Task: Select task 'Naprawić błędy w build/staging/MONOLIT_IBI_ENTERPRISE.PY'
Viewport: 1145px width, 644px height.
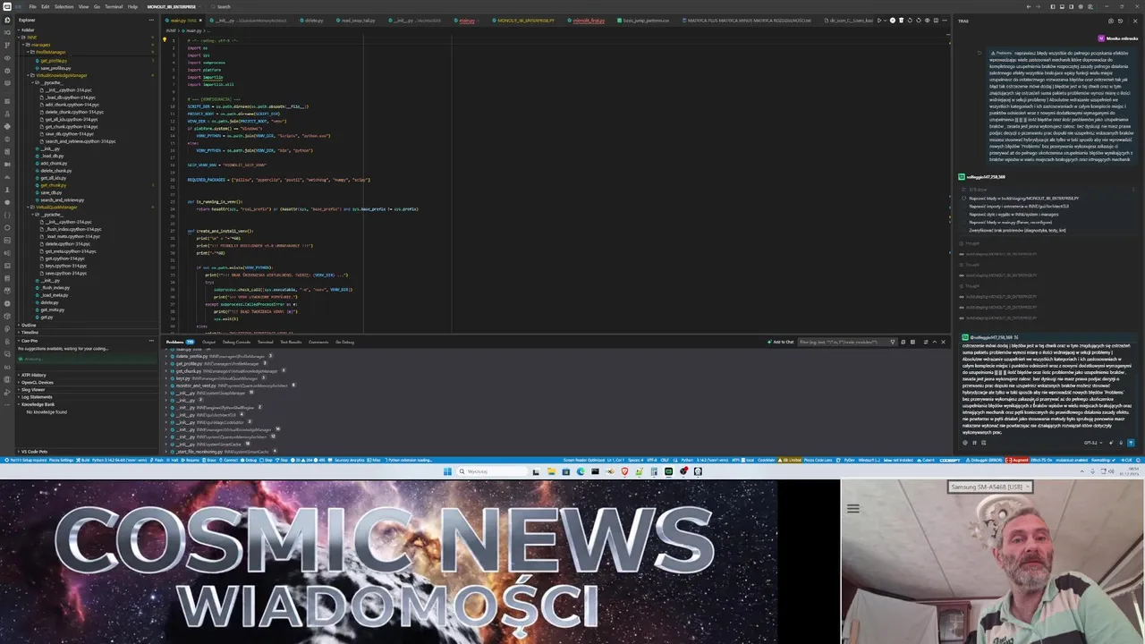Action: pos(1023,199)
